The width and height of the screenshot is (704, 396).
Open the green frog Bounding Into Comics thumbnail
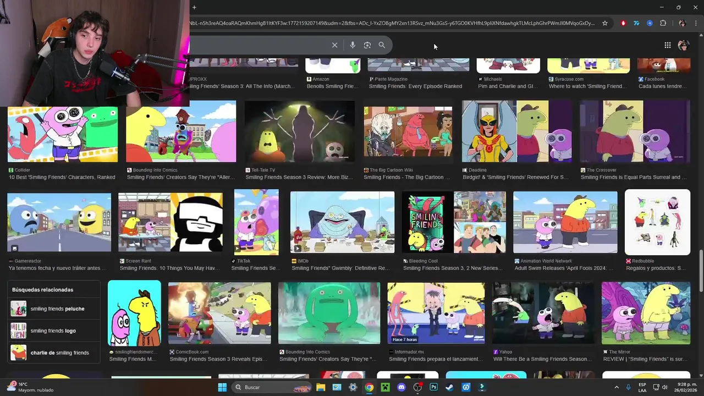329,313
